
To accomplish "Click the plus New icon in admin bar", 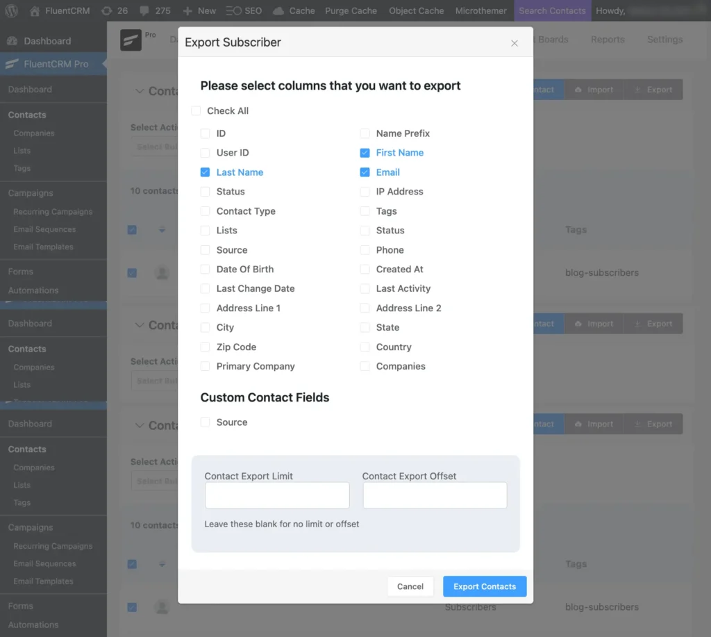I will click(187, 11).
